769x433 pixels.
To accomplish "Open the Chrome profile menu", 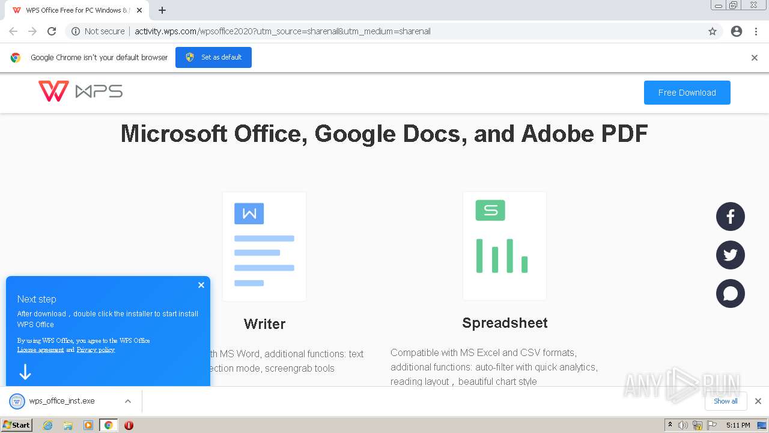I will coord(737,31).
